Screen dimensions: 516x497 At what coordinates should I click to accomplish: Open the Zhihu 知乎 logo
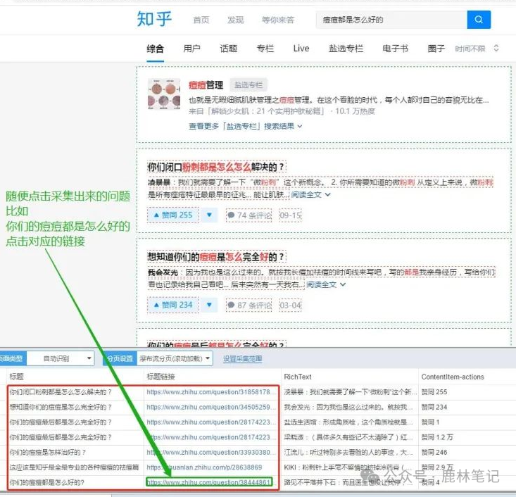pos(154,19)
